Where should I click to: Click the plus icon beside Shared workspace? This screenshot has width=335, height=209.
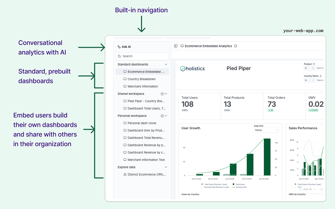[x=162, y=93]
